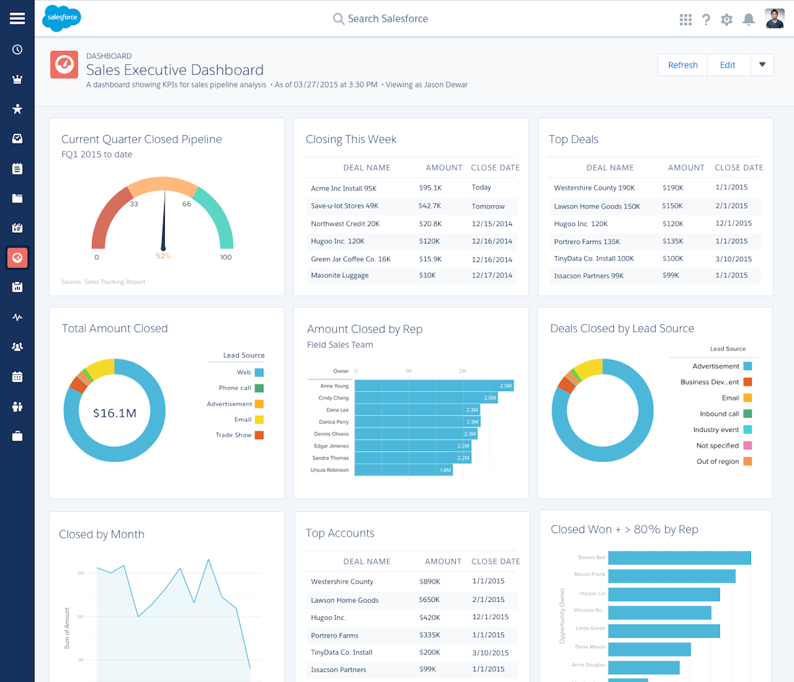Viewport: 794px width, 682px height.
Task: Expand the dropdown arrow next to Edit
Action: (x=762, y=65)
